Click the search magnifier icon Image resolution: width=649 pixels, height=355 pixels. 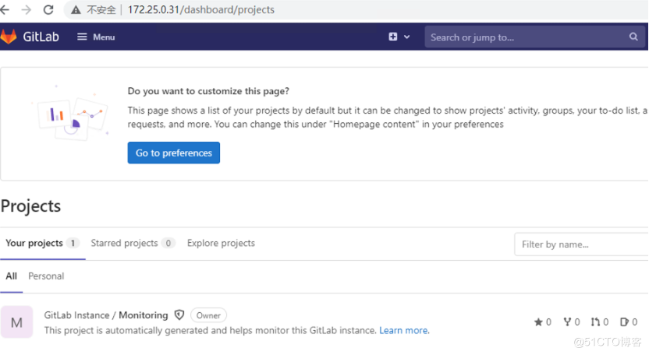[x=633, y=37]
